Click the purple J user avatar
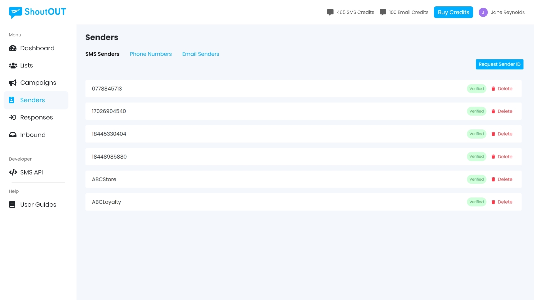This screenshot has height=300, width=534. [483, 12]
